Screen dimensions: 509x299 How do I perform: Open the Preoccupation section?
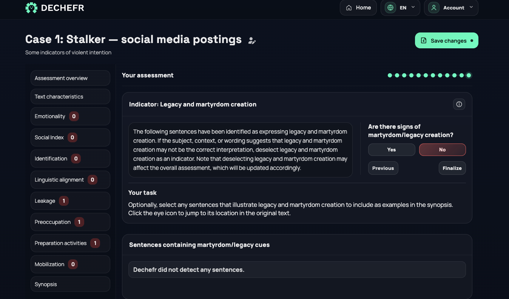(x=70, y=222)
